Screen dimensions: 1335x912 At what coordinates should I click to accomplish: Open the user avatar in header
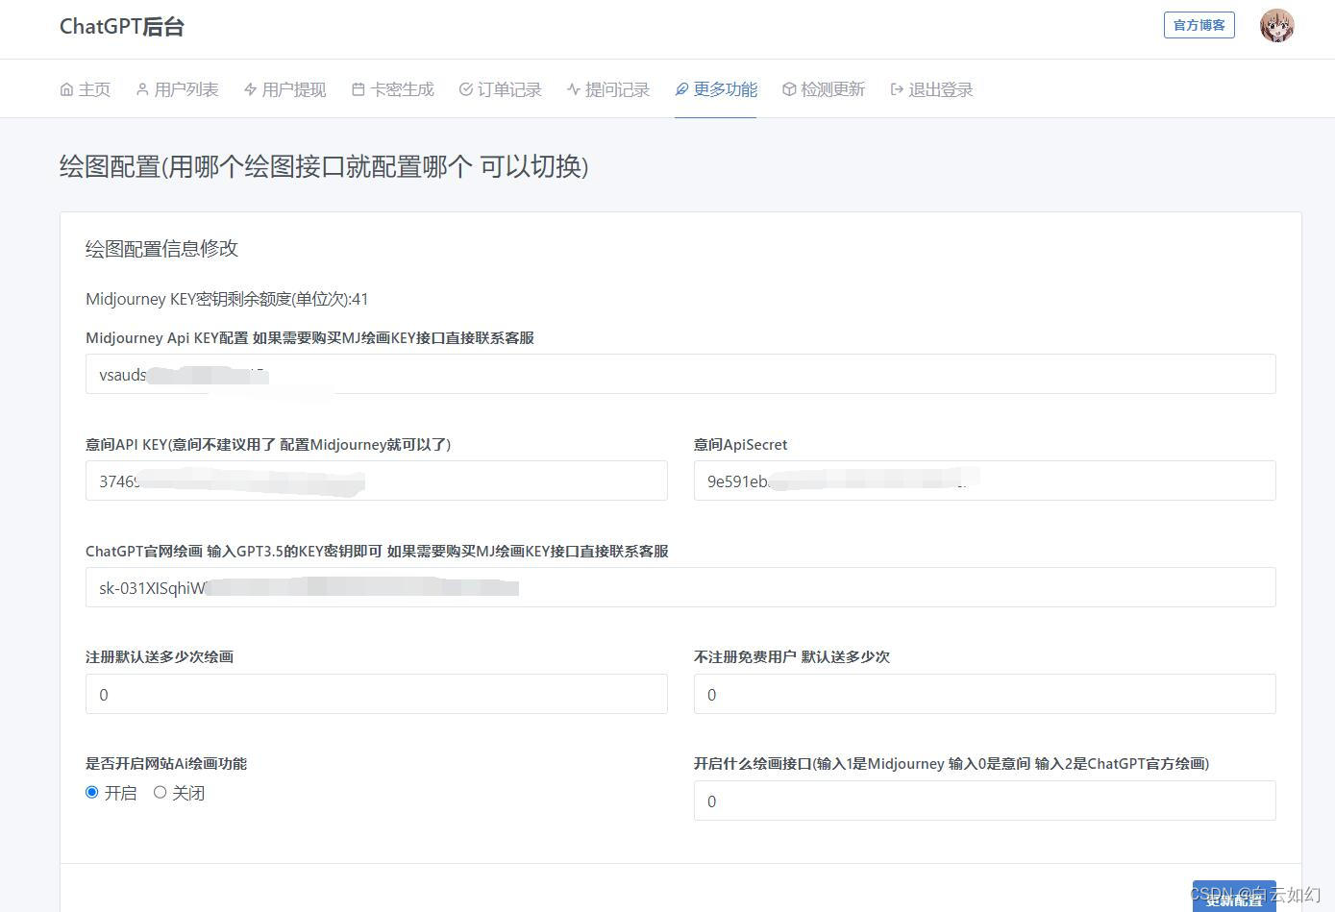(1276, 26)
